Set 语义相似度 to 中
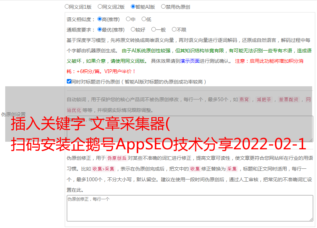The width and height of the screenshot is (317, 228). [x=128, y=19]
